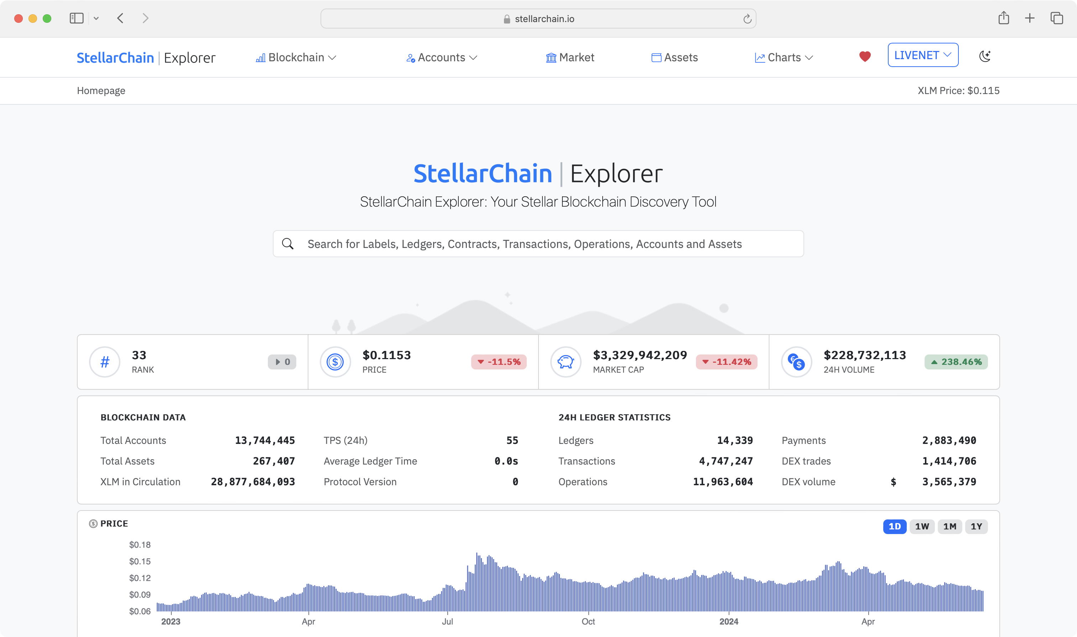Open the LIVENET network selector

pyautogui.click(x=922, y=55)
